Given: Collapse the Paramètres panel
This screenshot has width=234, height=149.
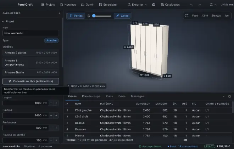Looking at the screenshot, I should [x=60, y=13].
